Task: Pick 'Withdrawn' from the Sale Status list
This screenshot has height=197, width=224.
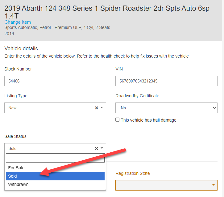Action: [x=18, y=184]
